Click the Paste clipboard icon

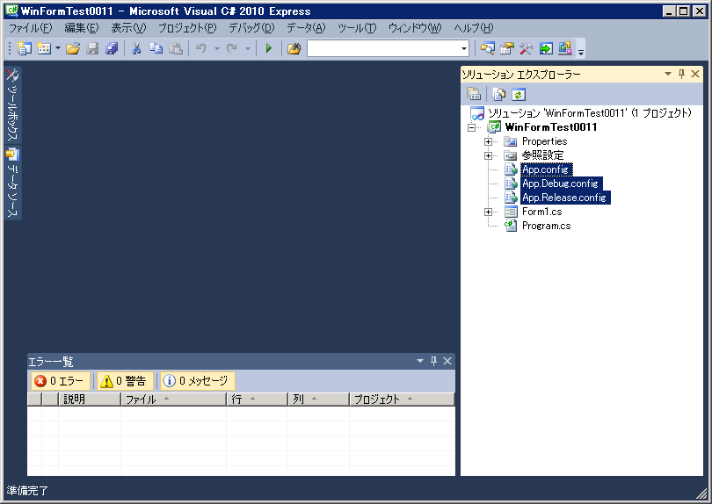pyautogui.click(x=176, y=48)
